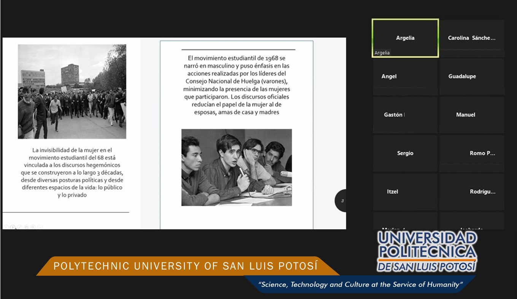This screenshot has width=517, height=299.
Task: Click the slide number 3 circle
Action: click(x=341, y=201)
